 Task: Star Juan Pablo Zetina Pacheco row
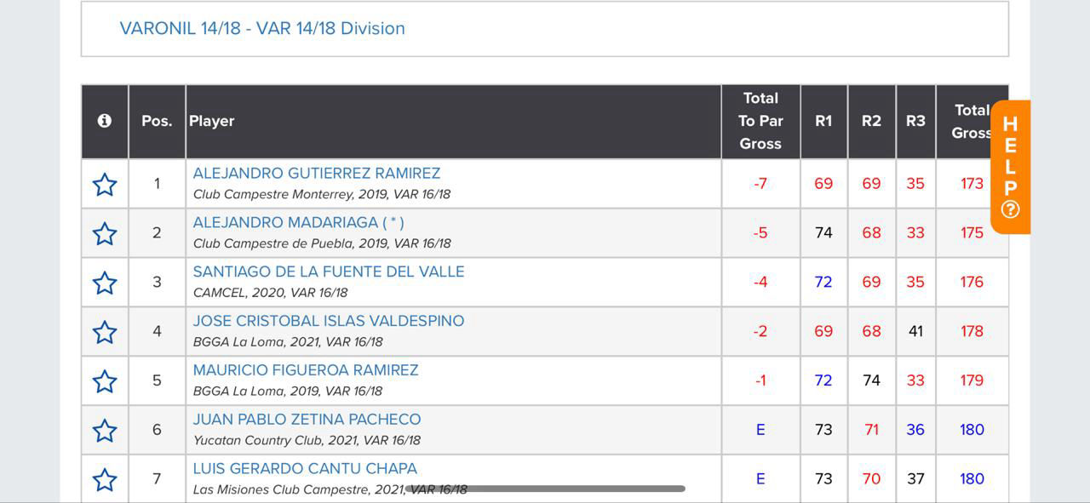[105, 431]
